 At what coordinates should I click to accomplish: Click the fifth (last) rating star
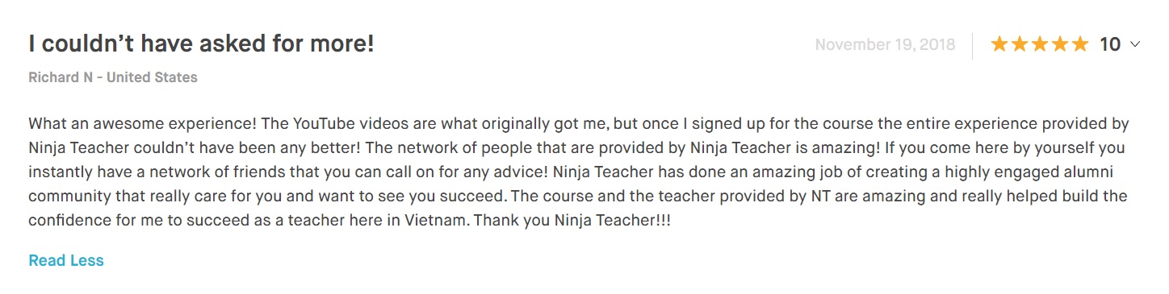point(1080,44)
